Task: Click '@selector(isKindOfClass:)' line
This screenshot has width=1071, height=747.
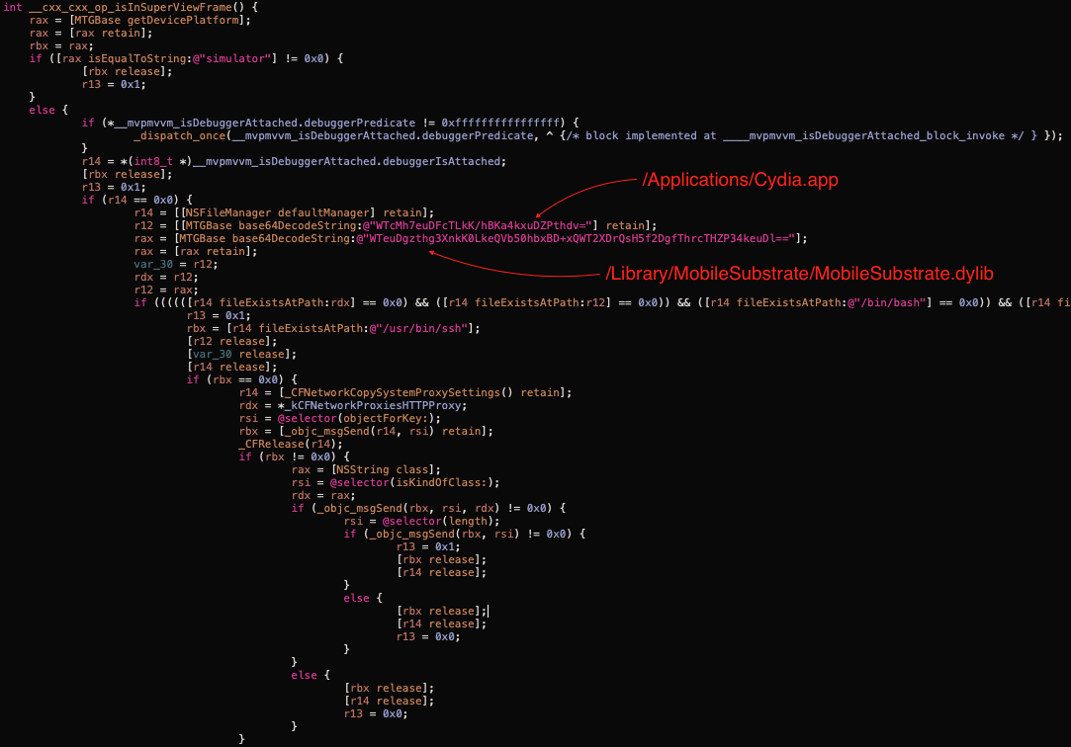Action: click(396, 483)
